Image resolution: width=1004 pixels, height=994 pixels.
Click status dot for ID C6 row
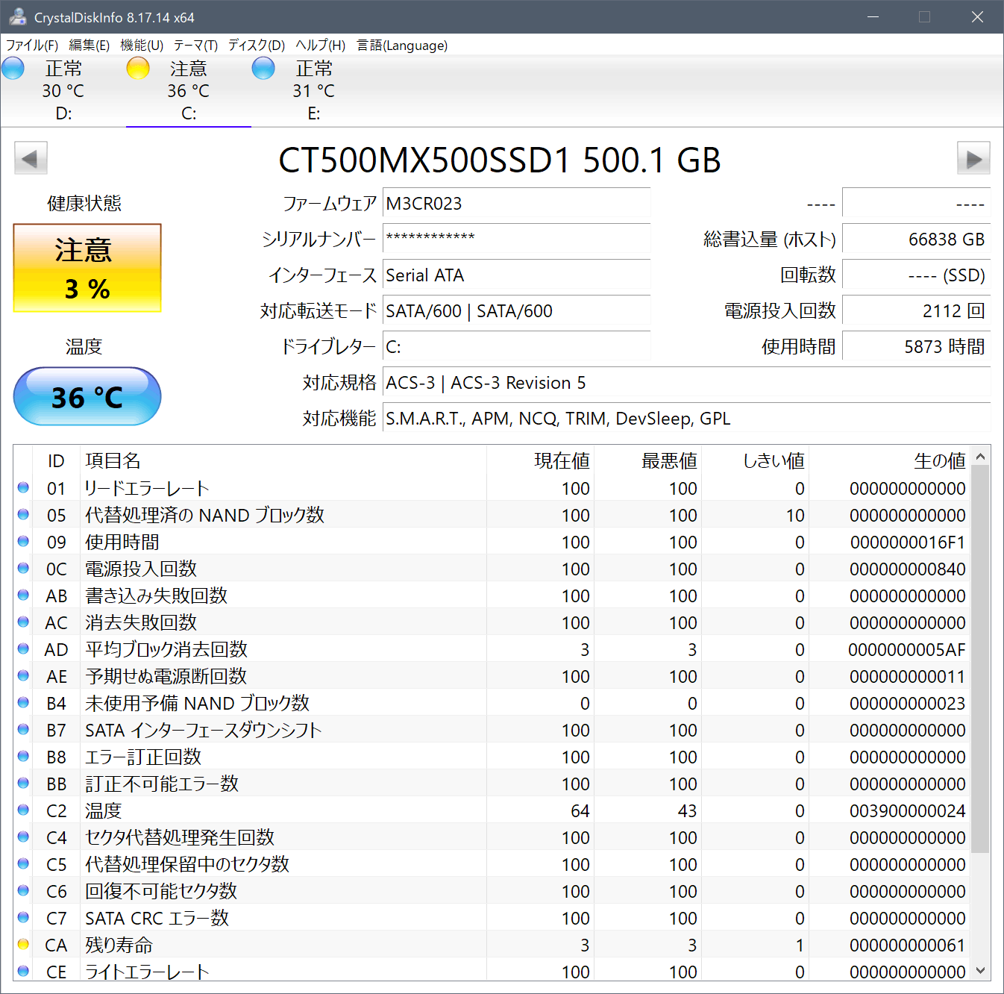(23, 891)
